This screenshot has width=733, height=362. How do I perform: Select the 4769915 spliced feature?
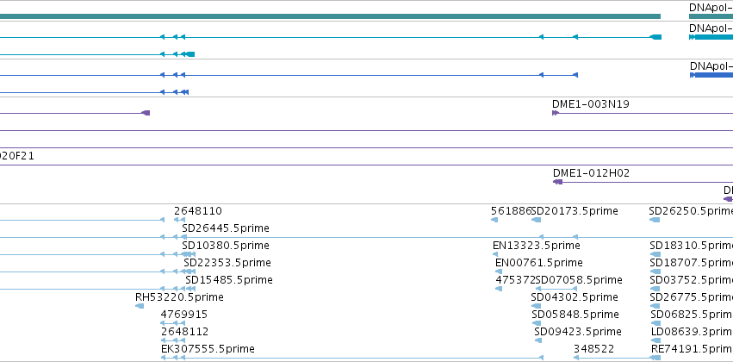click(x=173, y=323)
